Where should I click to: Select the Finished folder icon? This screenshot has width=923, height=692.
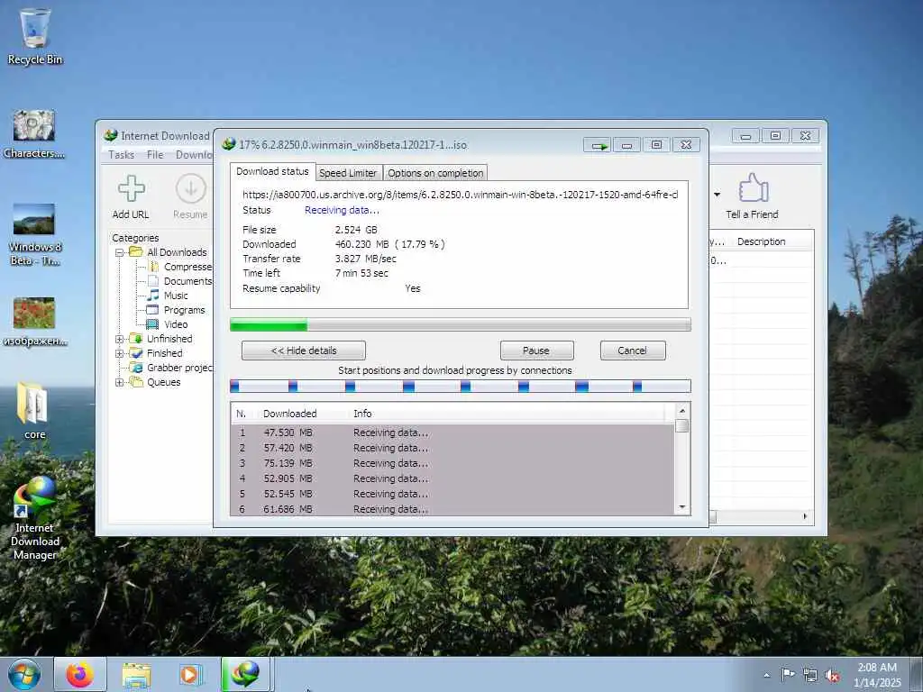click(x=136, y=353)
